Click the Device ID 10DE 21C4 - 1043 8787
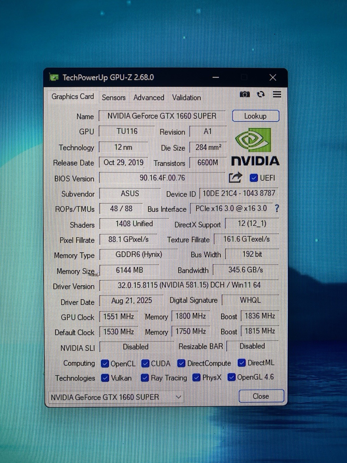The width and height of the screenshot is (347, 463). pos(239,193)
